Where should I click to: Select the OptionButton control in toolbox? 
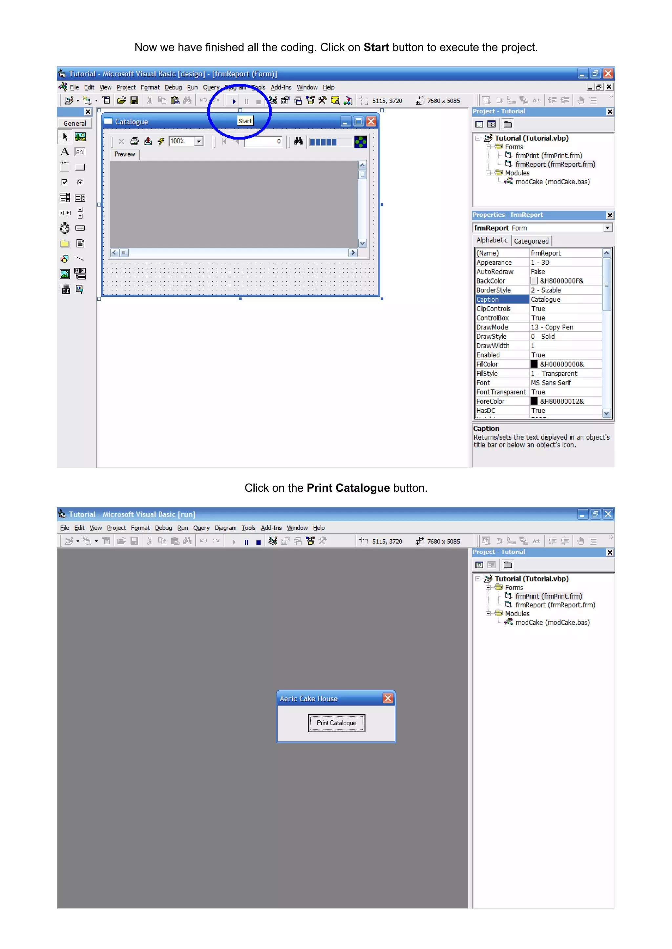click(x=80, y=182)
